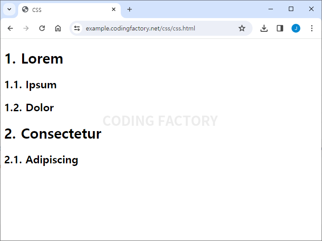Image resolution: width=322 pixels, height=241 pixels.
Task: Go to the home page
Action: pyautogui.click(x=58, y=28)
